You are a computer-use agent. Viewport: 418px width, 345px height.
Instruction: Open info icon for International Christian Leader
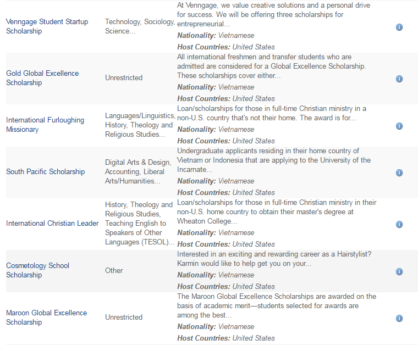(x=399, y=224)
